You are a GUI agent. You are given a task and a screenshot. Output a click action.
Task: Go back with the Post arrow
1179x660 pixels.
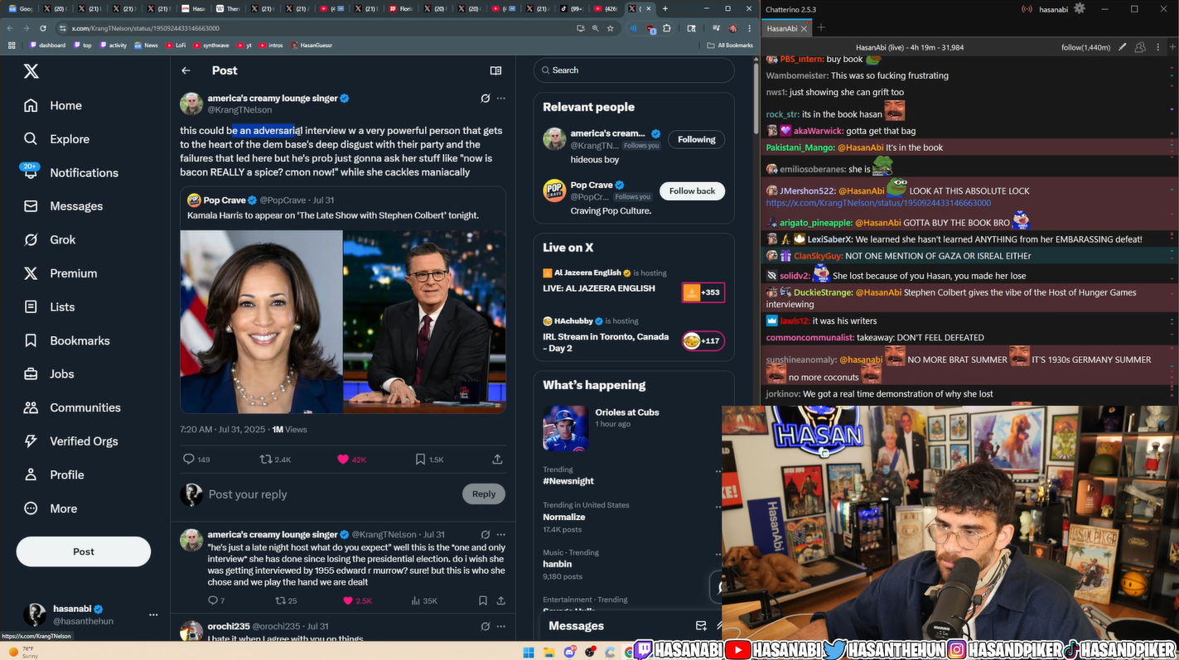coord(186,70)
